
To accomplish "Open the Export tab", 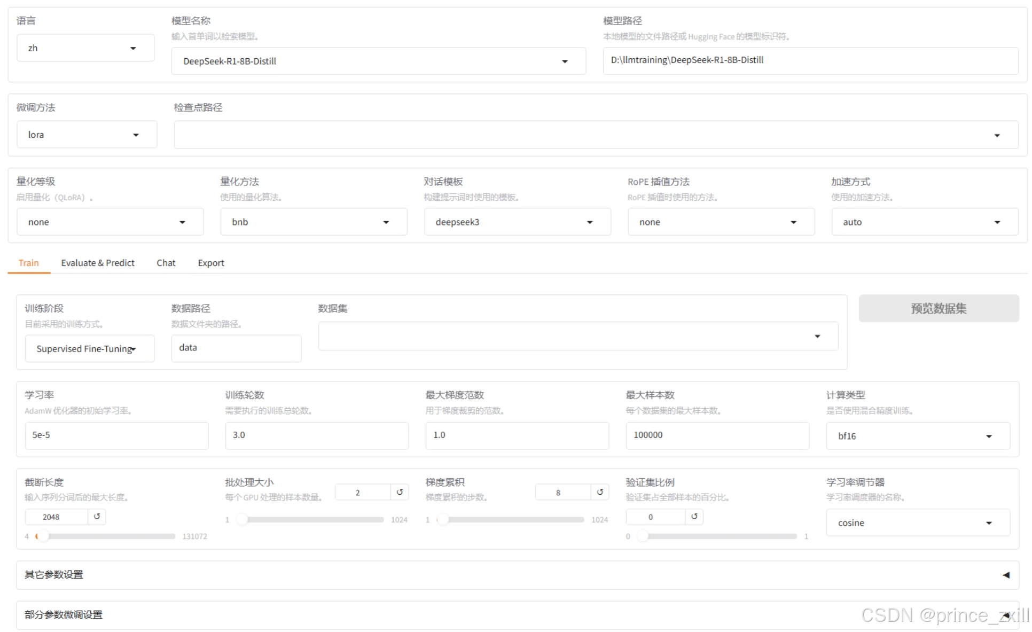I will 211,263.
